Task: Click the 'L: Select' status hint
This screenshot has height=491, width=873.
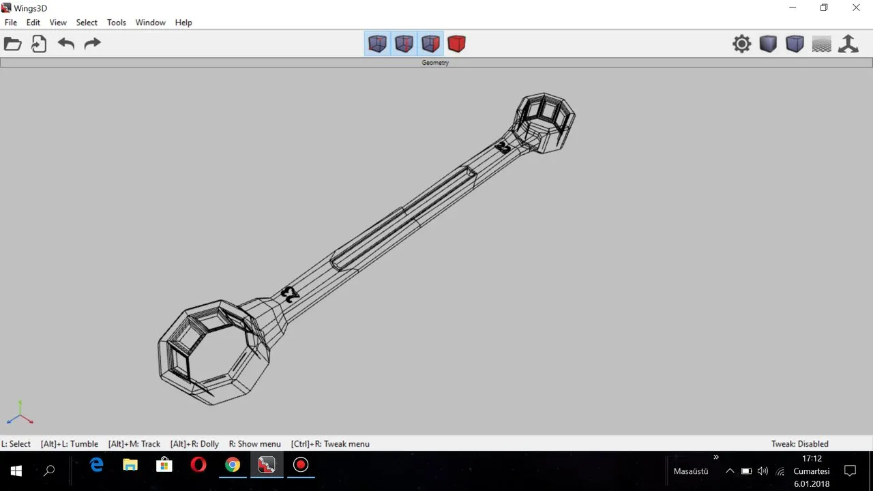Action: click(16, 444)
